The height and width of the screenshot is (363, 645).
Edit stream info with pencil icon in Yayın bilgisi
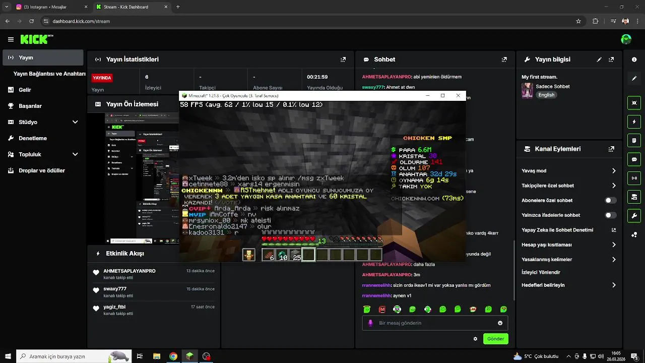click(x=599, y=59)
